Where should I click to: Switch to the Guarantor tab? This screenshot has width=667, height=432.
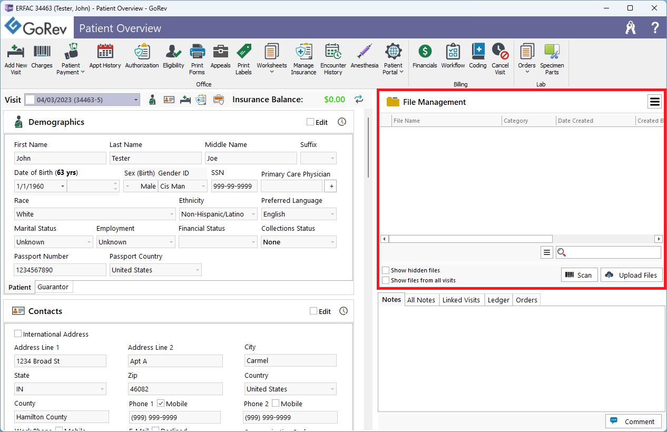coord(53,287)
